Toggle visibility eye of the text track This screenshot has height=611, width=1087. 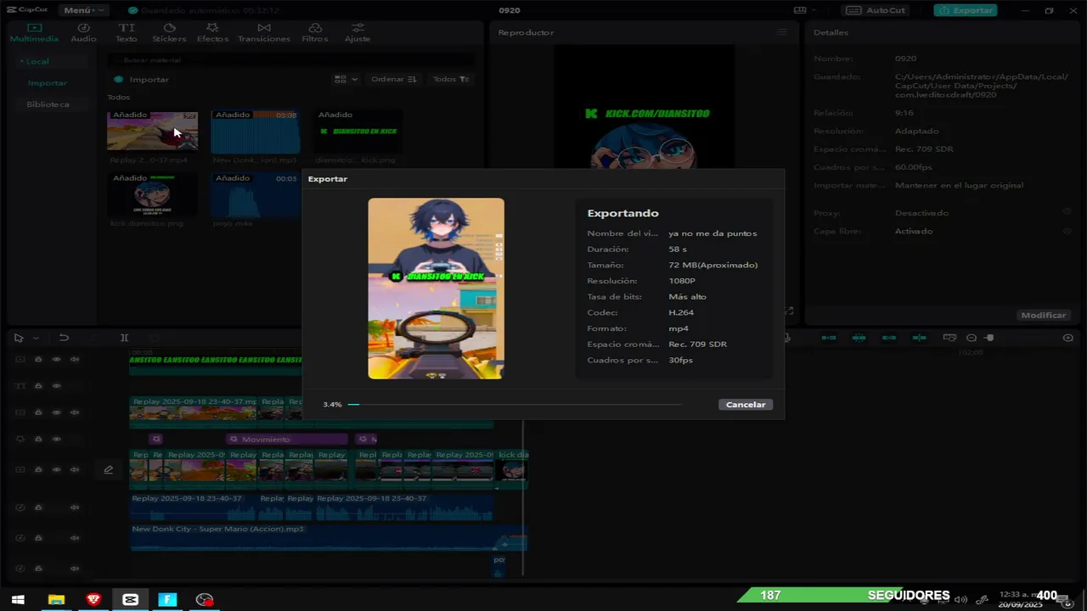(x=56, y=386)
